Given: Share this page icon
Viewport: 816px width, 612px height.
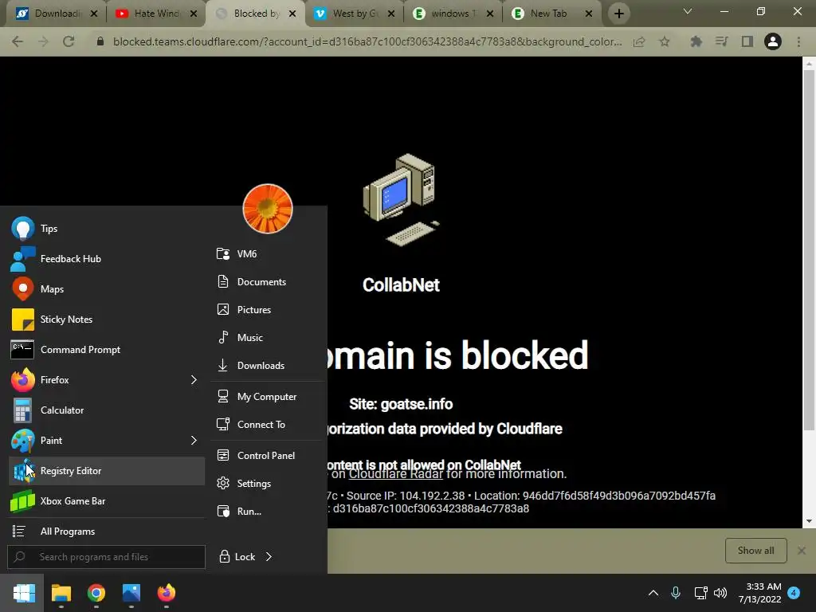Looking at the screenshot, I should 639,41.
